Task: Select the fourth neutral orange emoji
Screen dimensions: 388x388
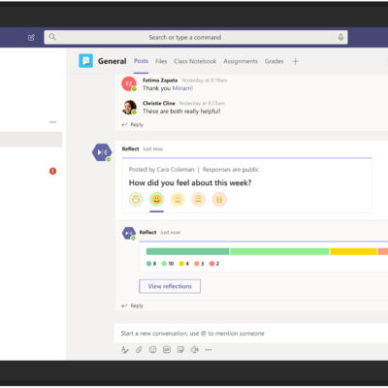Action: 198,199
